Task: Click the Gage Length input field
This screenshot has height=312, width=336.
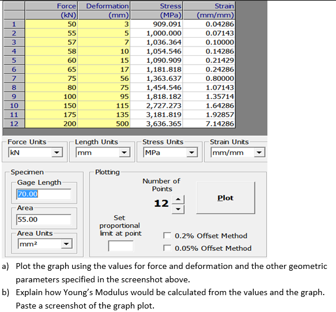Action: (x=44, y=194)
